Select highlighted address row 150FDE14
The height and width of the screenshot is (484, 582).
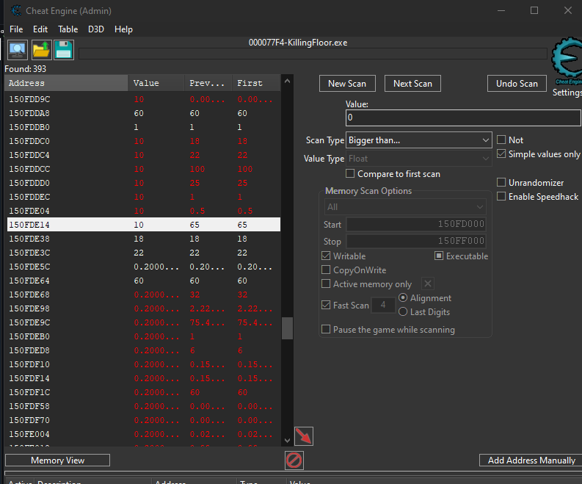click(x=144, y=225)
